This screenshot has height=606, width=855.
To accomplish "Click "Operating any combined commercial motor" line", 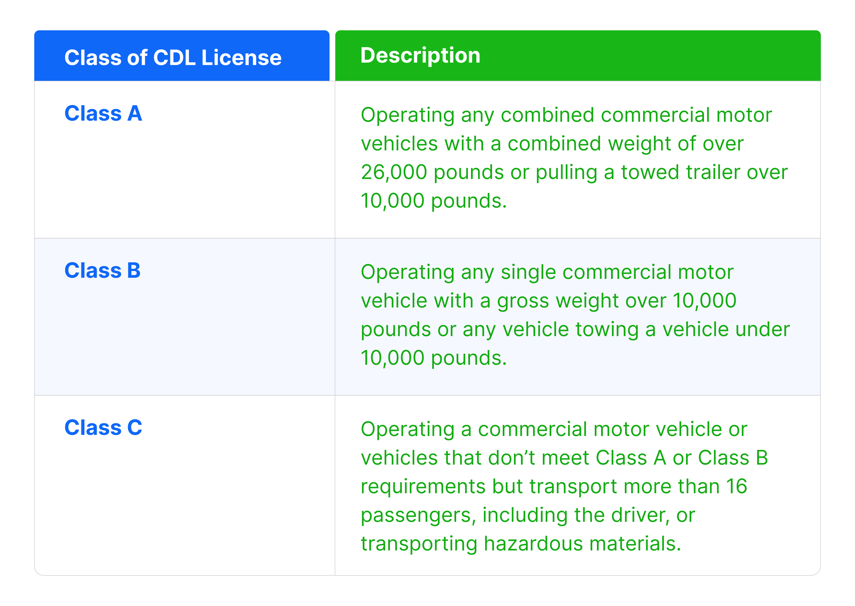I will [566, 115].
